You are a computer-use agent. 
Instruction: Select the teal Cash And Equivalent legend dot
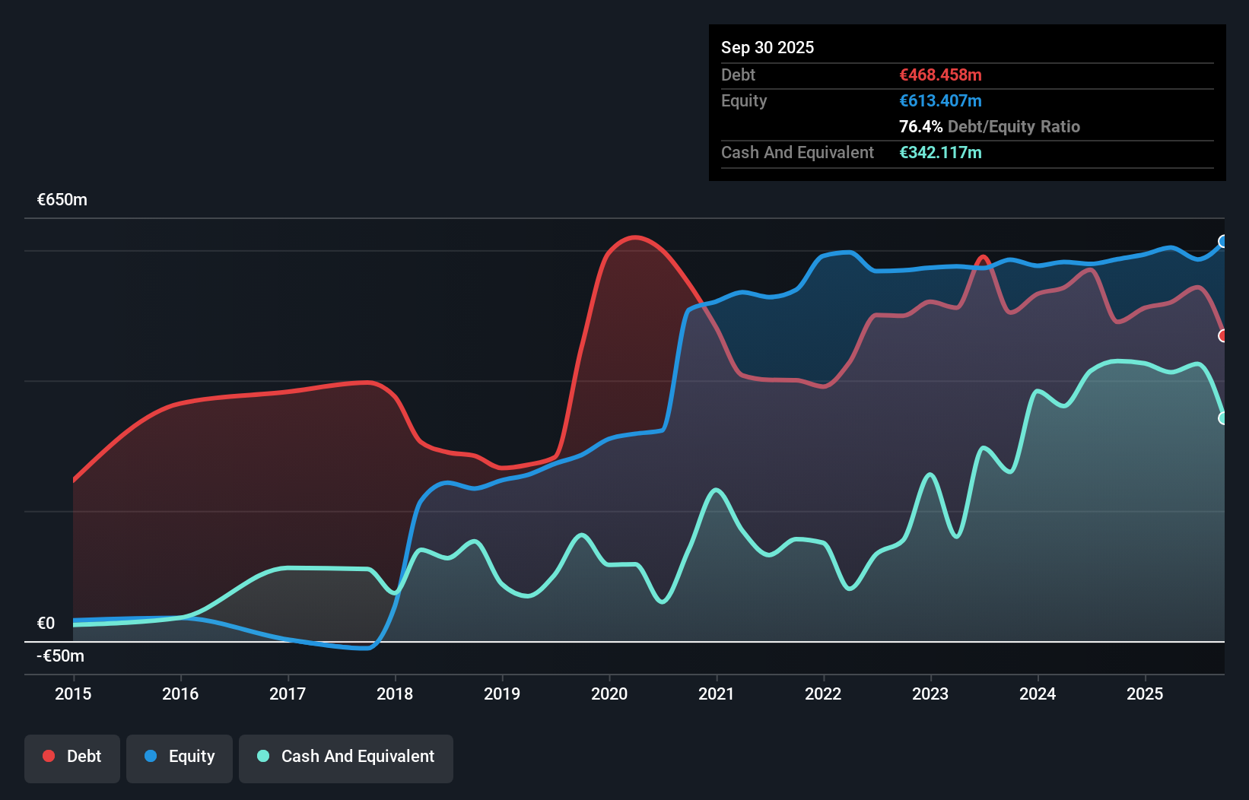262,755
